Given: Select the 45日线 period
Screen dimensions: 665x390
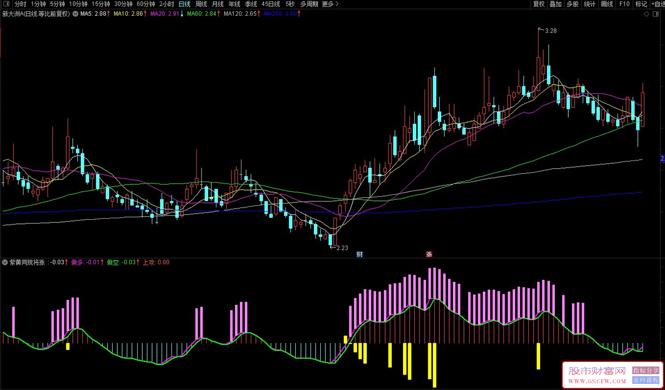Looking at the screenshot, I should [271, 4].
